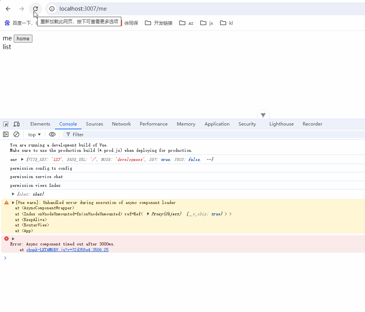Expand the Vue warn message
Viewport: 365px width, 312px height.
pos(13,202)
